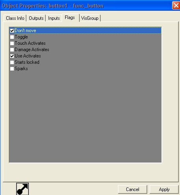Go to the Inputs tab
This screenshot has height=195, width=180.
[54, 18]
